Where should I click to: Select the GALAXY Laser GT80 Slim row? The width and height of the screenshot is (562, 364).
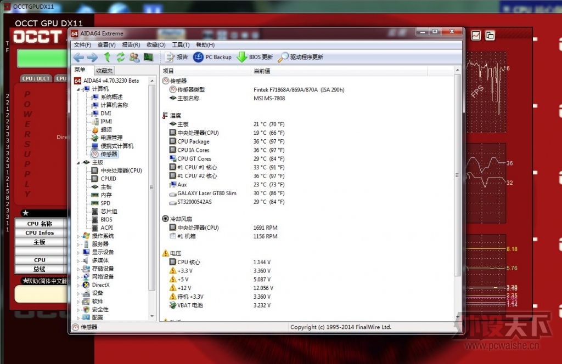[x=308, y=194]
